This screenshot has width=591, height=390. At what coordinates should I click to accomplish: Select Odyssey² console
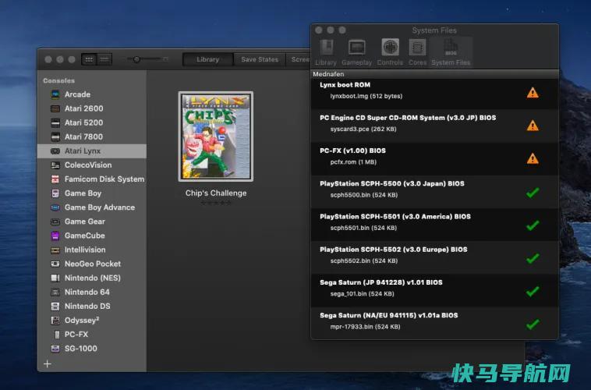91,321
